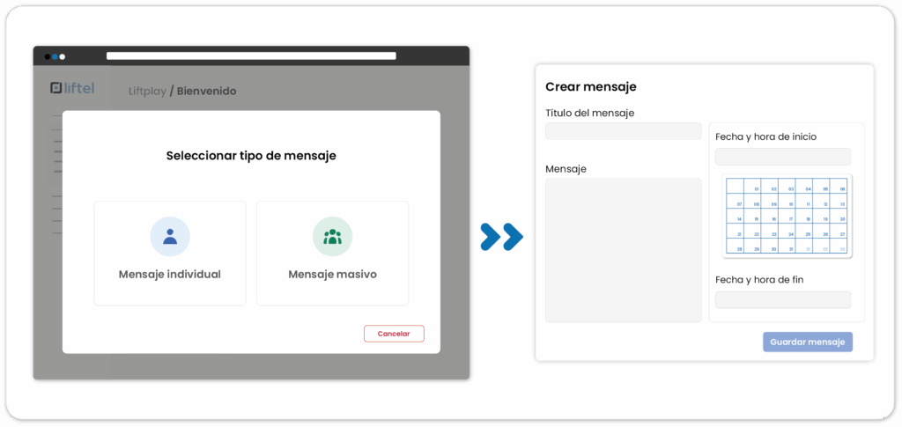Cancel the message type dialog
This screenshot has height=427, width=902.
tap(394, 334)
